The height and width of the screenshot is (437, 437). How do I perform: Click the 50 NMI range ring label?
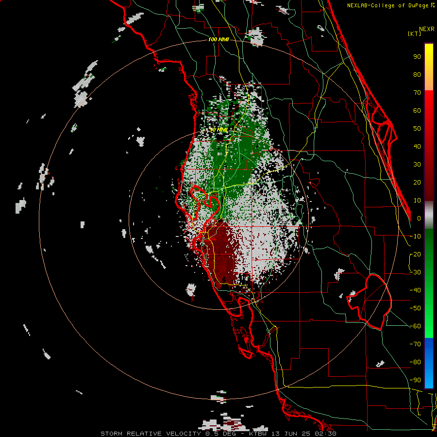click(x=218, y=130)
